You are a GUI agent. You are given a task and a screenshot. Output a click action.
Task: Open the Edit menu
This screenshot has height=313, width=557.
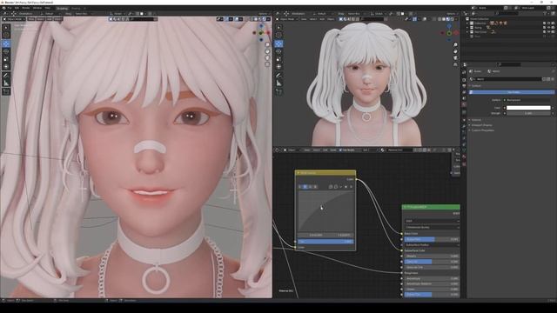tap(17, 8)
